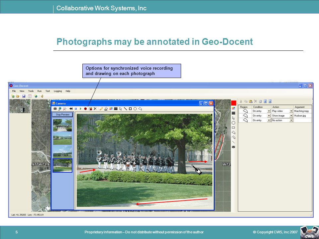Click the paste icon above the region table
Image resolution: width=319 pixels, height=239 pixels.
(x=251, y=101)
